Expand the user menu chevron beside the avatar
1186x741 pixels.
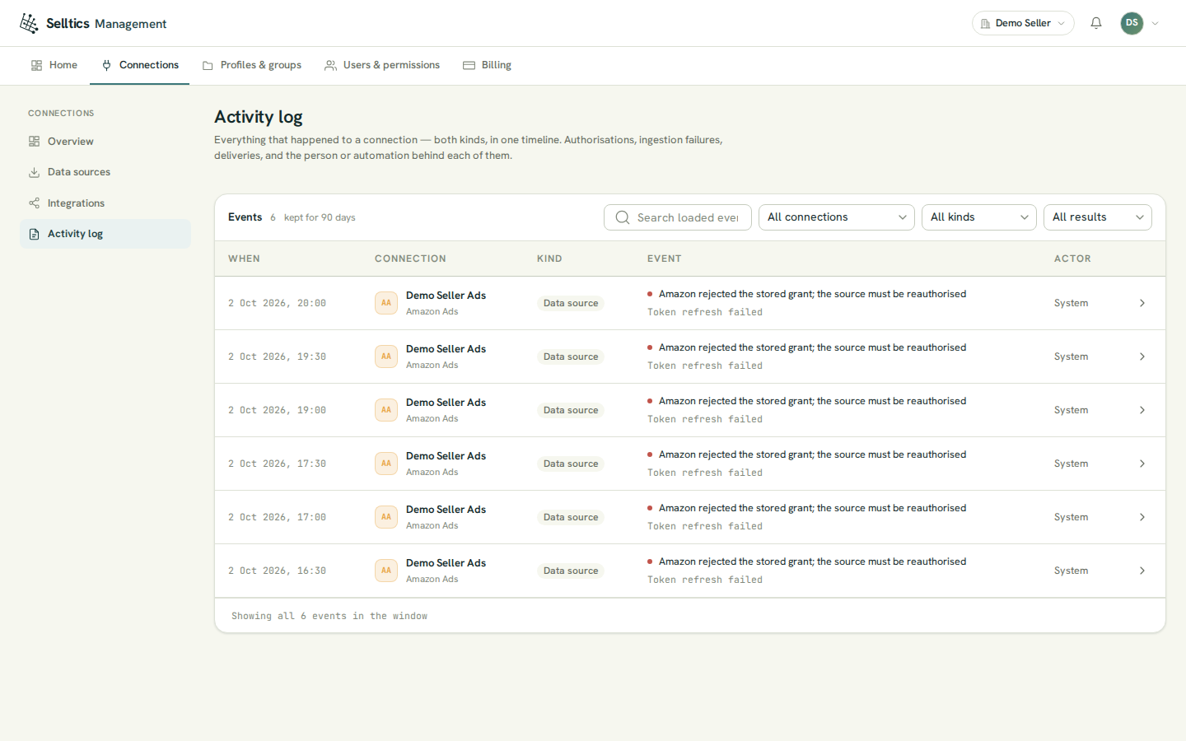(x=1155, y=23)
